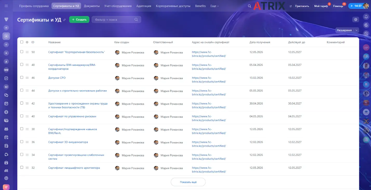
Task: Open the Помощь button
Action: [x=338, y=6]
